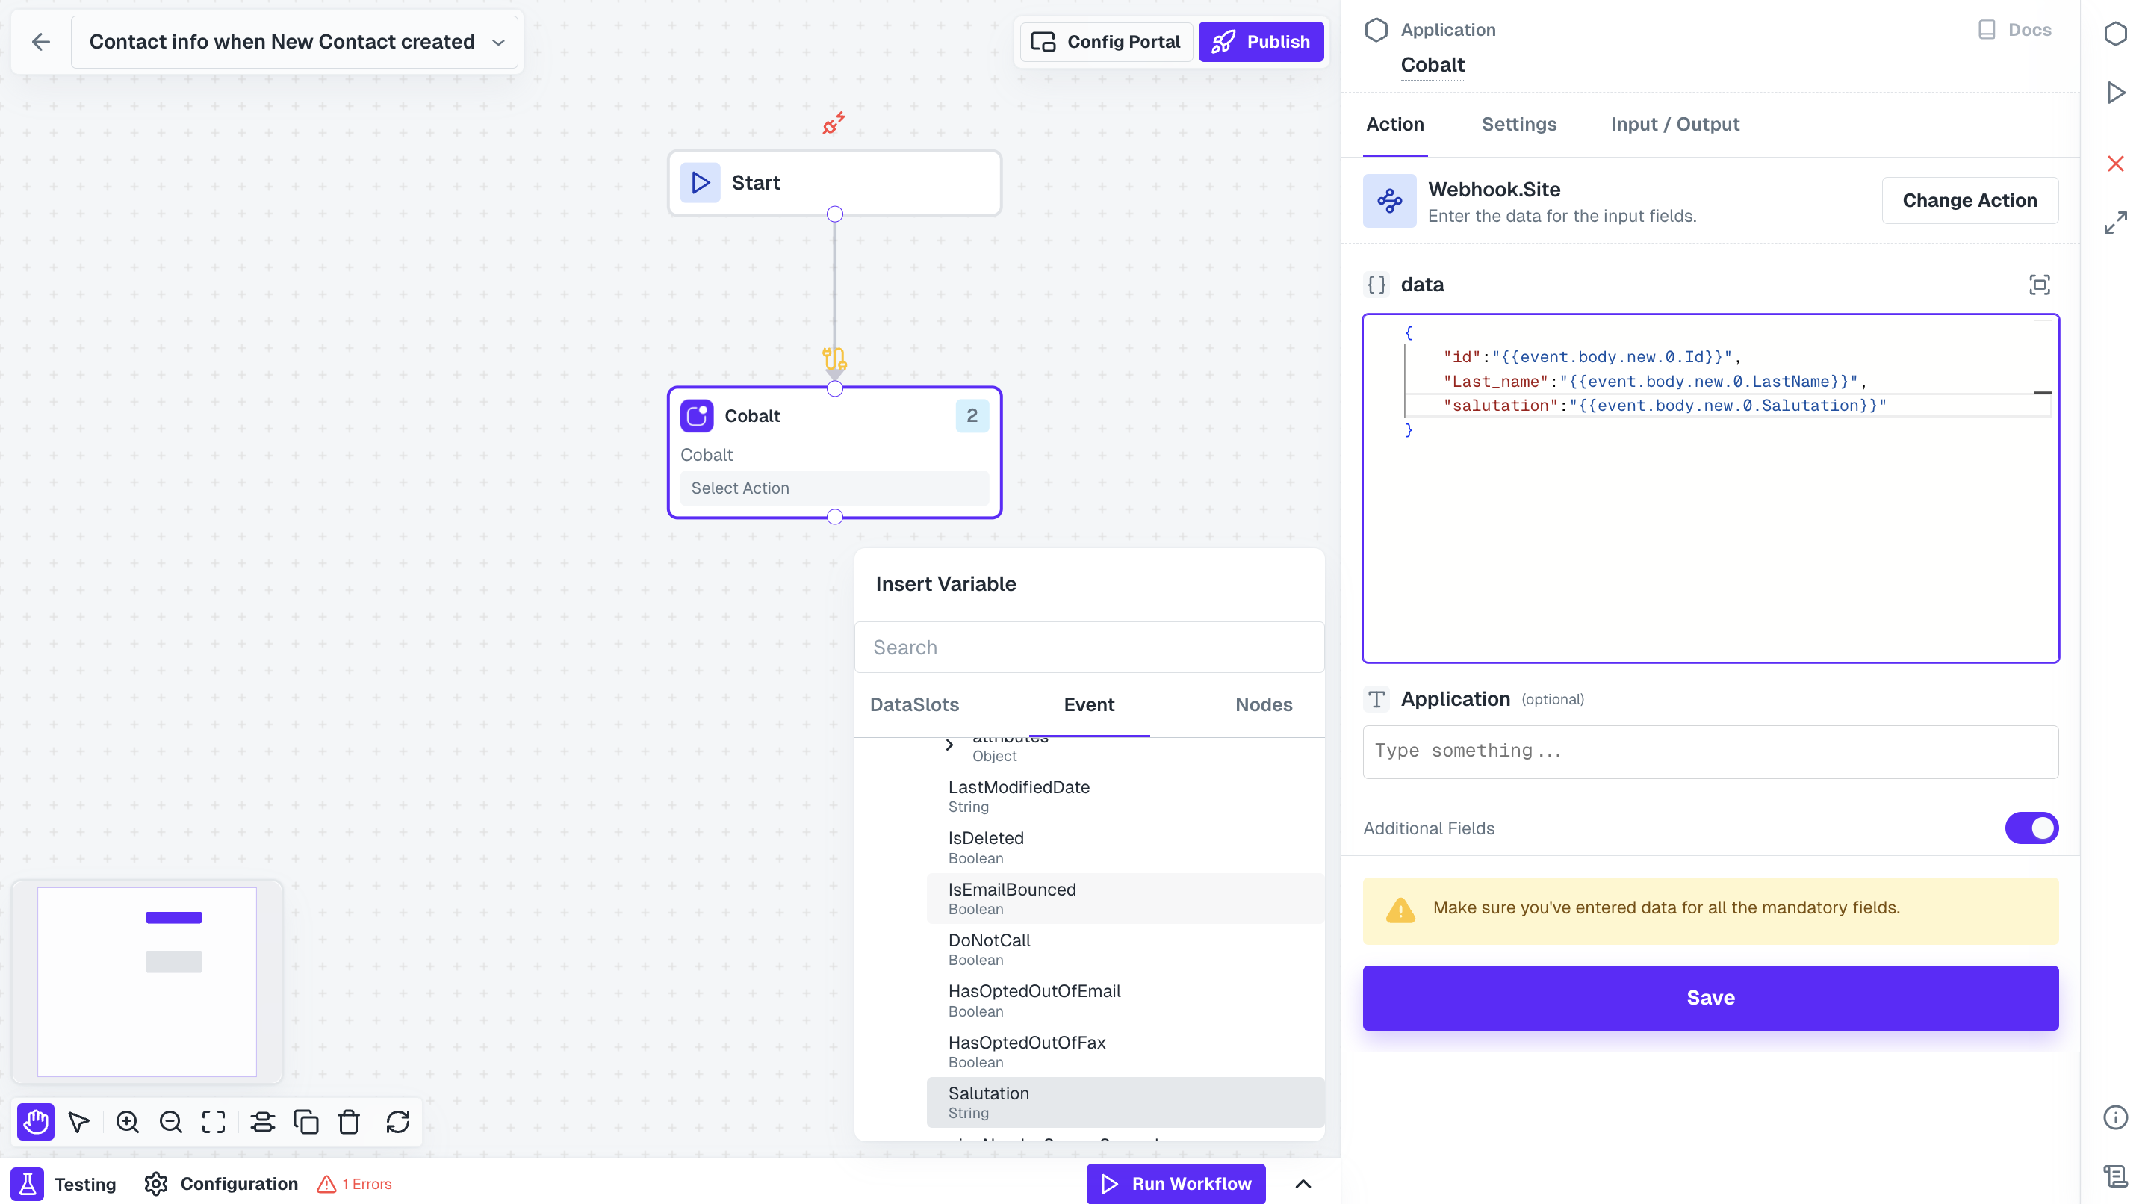
Task: Run workflow via right sidebar play icon
Action: pos(2116,93)
